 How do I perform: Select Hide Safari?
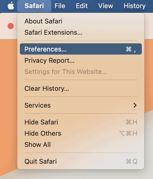pyautogui.click(x=41, y=122)
